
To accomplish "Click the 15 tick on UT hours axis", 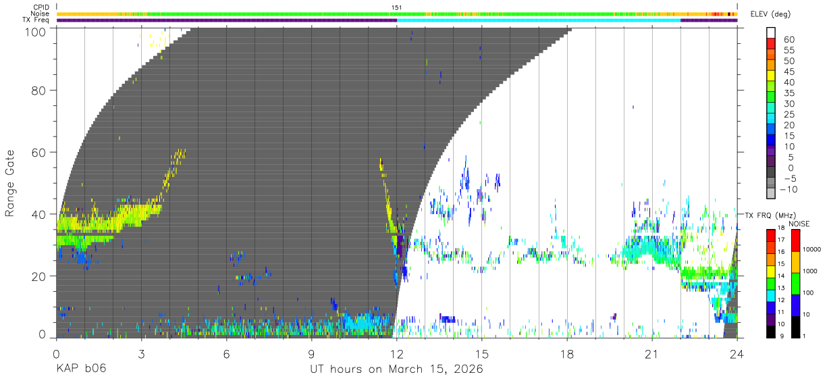I will point(482,353).
